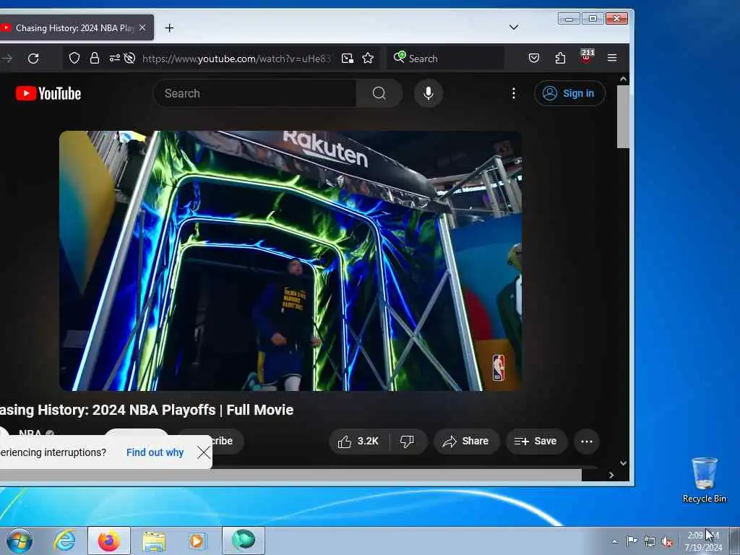This screenshot has height=555, width=740.
Task: Dislike the video with thumbs down
Action: 408,442
